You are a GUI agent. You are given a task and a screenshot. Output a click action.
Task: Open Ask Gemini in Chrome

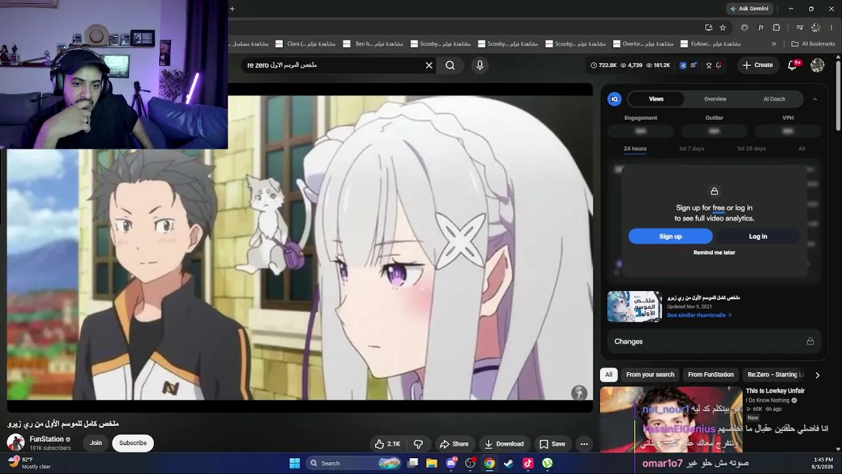pos(749,9)
